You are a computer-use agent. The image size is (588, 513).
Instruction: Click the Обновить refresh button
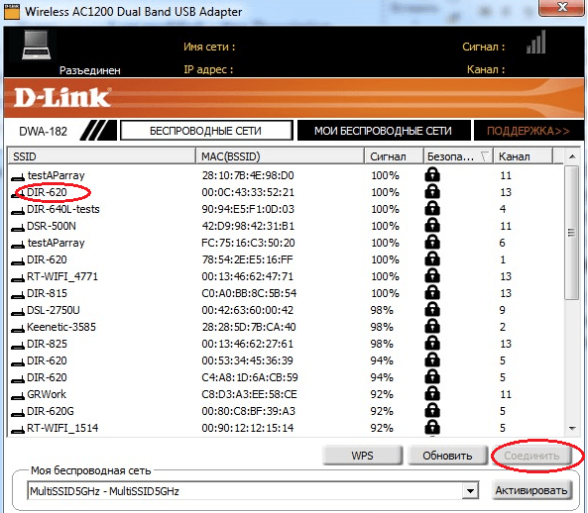[447, 456]
